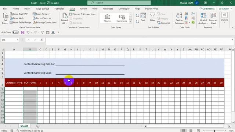235x132 pixels.
Task: Open Existing Connections
Action: [x=45, y=22]
